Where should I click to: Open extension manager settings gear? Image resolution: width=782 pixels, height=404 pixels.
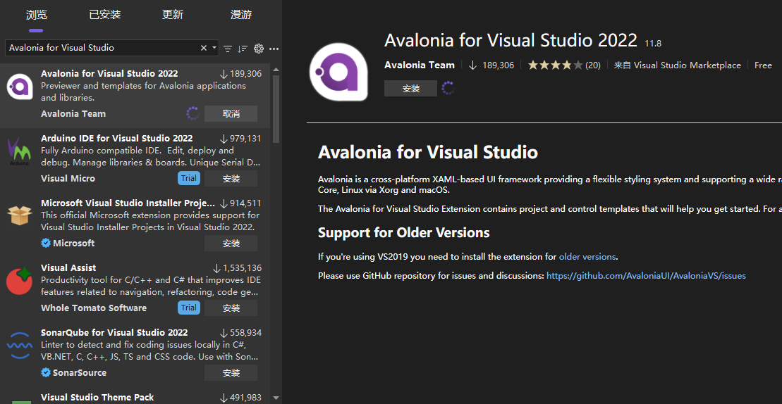click(258, 49)
